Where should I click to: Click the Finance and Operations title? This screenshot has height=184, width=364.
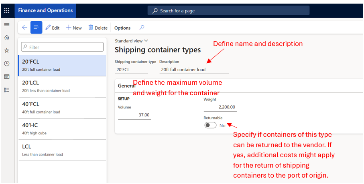click(x=45, y=10)
